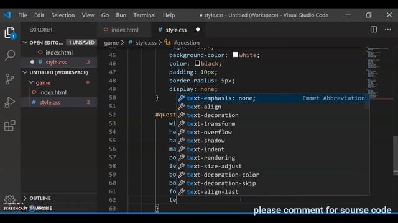Click the code minimap
The image size is (398, 223).
(378, 72)
